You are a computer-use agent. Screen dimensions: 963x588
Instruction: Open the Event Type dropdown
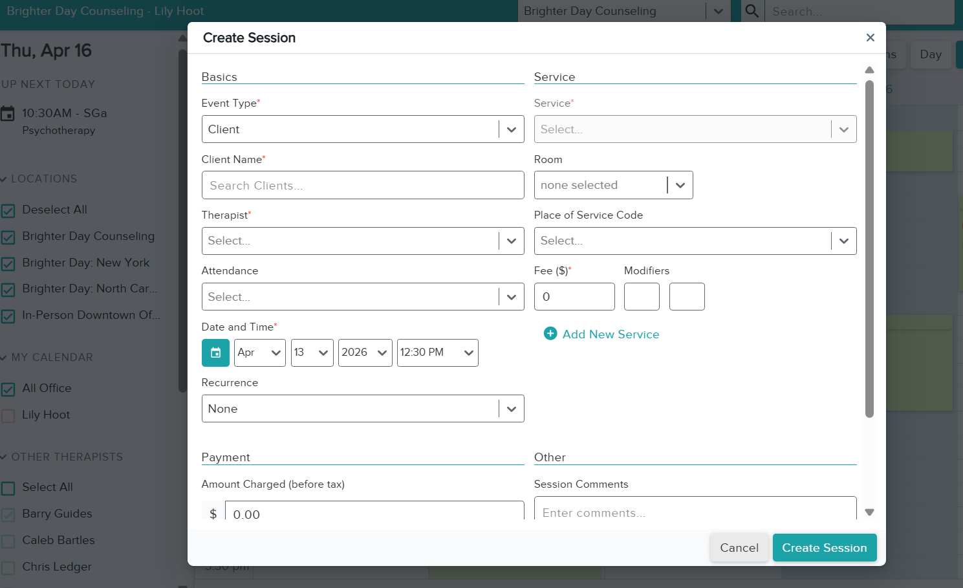[x=363, y=129]
